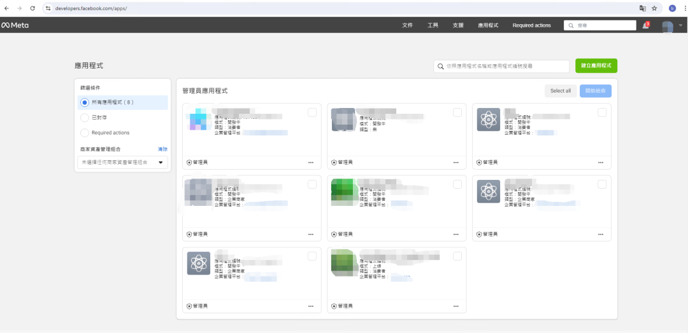The height and width of the screenshot is (333, 688).
Task: Open the blurred profile avatar in Meta header
Action: (668, 26)
